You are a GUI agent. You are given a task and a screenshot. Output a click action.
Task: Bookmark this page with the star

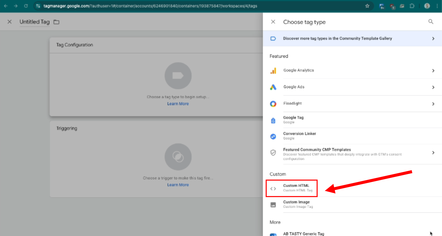tap(367, 6)
